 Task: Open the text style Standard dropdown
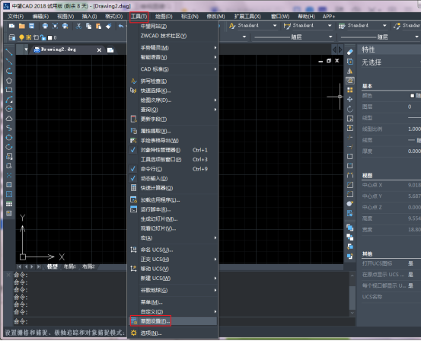[x=275, y=26]
